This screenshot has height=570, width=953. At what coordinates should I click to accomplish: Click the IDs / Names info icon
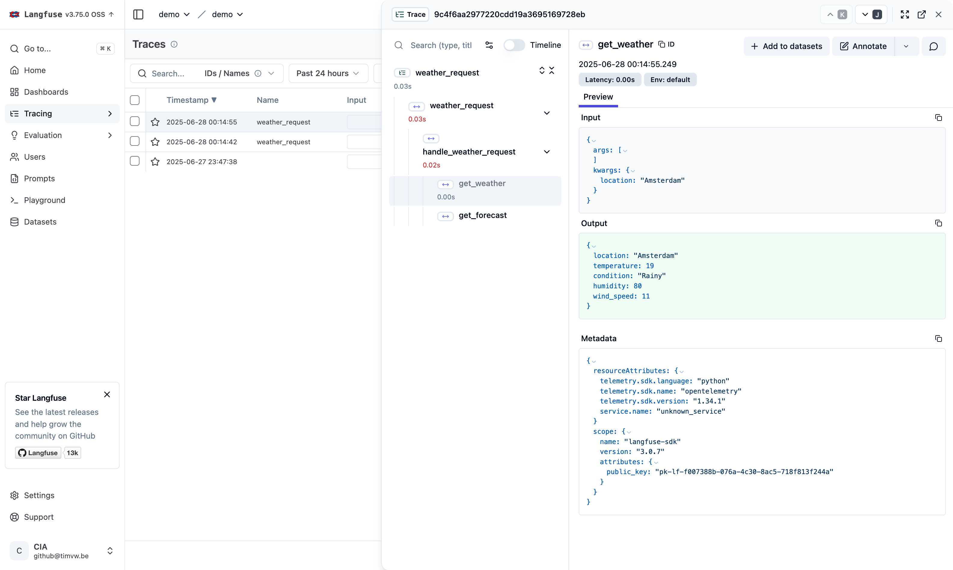click(258, 73)
